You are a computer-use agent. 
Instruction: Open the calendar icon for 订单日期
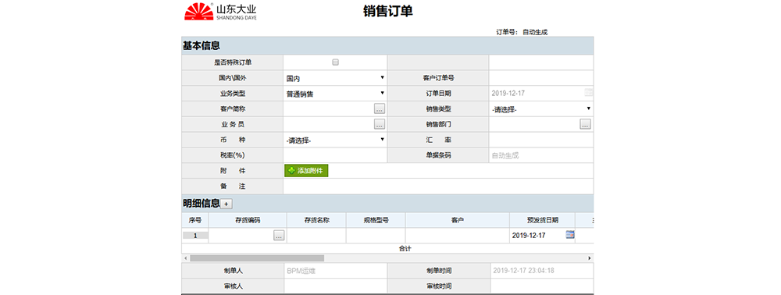[589, 93]
